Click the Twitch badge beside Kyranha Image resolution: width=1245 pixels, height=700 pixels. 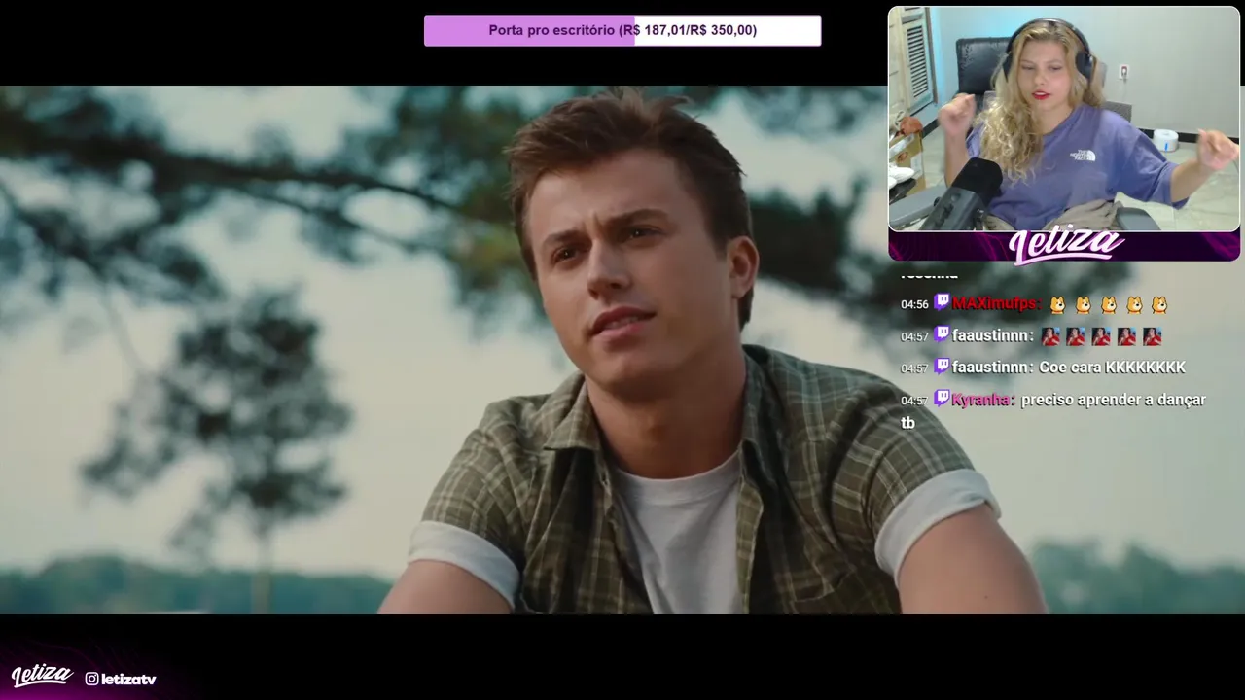(x=942, y=398)
